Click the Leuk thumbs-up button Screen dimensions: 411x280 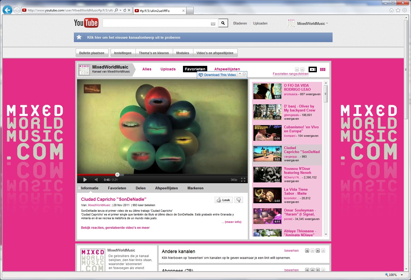tap(224, 200)
